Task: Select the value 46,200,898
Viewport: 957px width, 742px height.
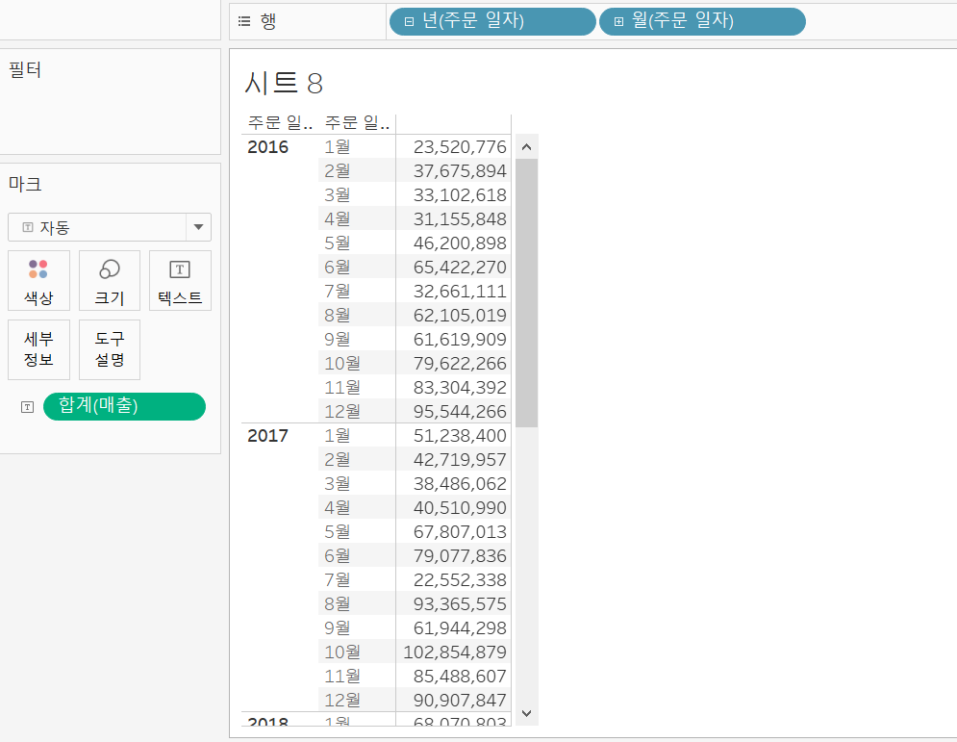Action: click(460, 243)
